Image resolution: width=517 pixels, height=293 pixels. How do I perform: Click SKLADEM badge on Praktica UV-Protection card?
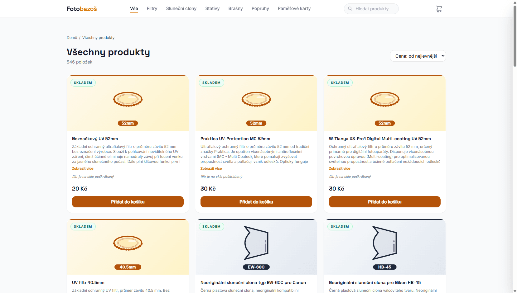point(211,83)
